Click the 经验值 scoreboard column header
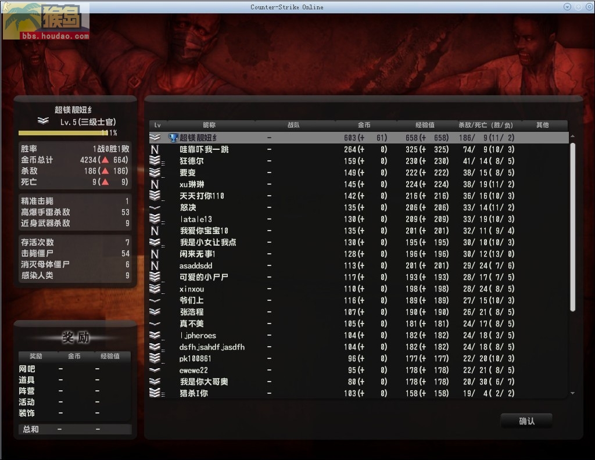The height and width of the screenshot is (460, 595). (x=425, y=125)
